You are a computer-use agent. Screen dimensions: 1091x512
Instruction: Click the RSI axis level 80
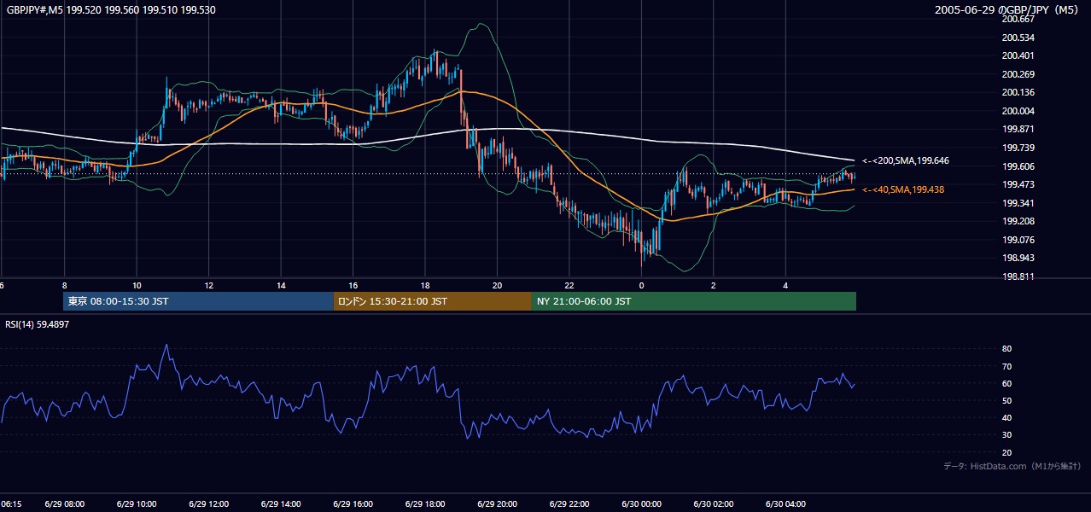pos(1006,349)
